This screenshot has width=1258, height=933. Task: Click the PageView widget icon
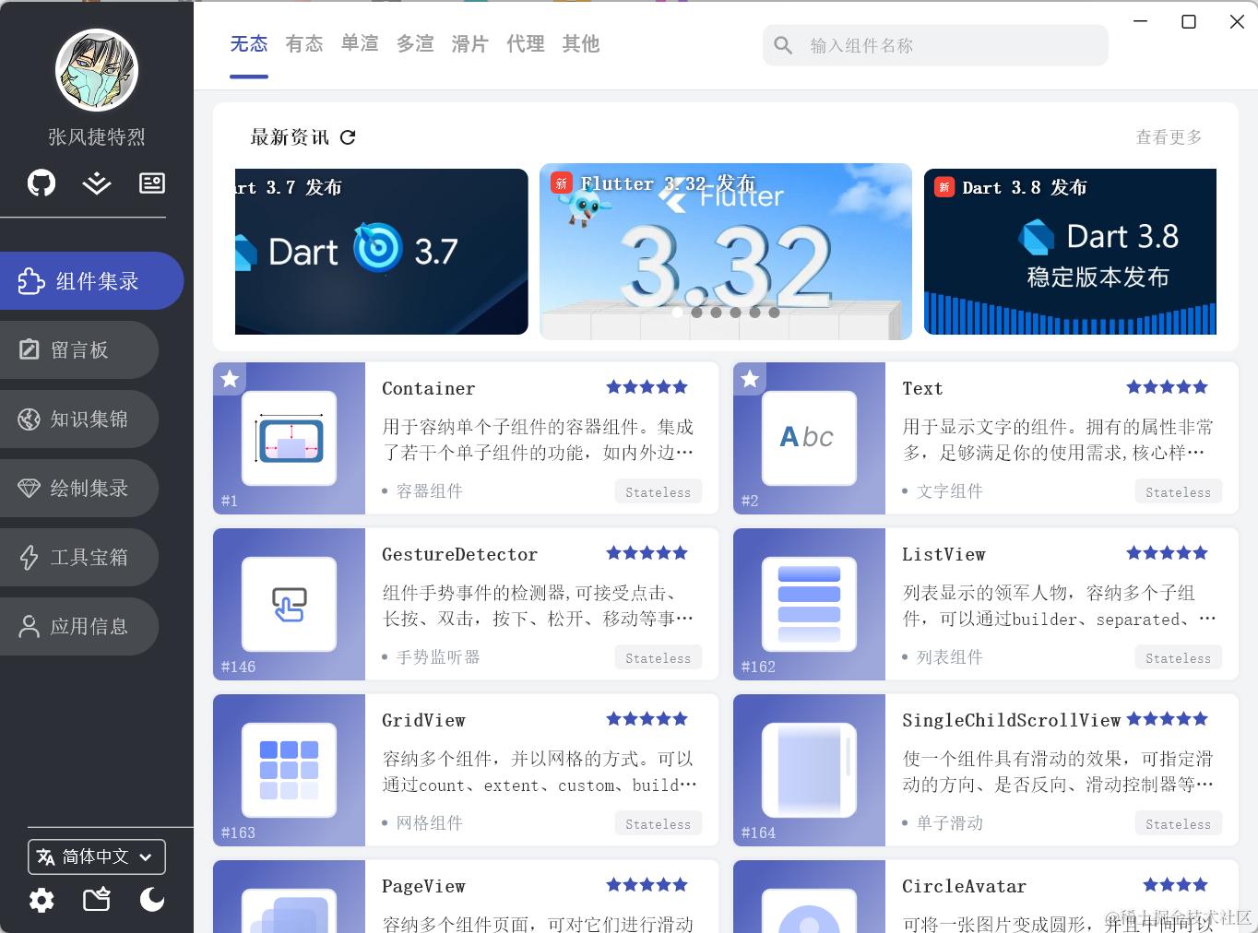[289, 911]
